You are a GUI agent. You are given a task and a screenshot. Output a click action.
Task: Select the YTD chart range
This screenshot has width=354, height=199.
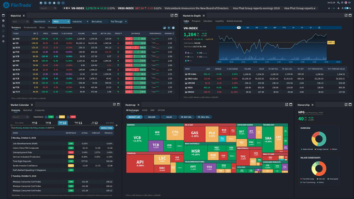(284, 28)
